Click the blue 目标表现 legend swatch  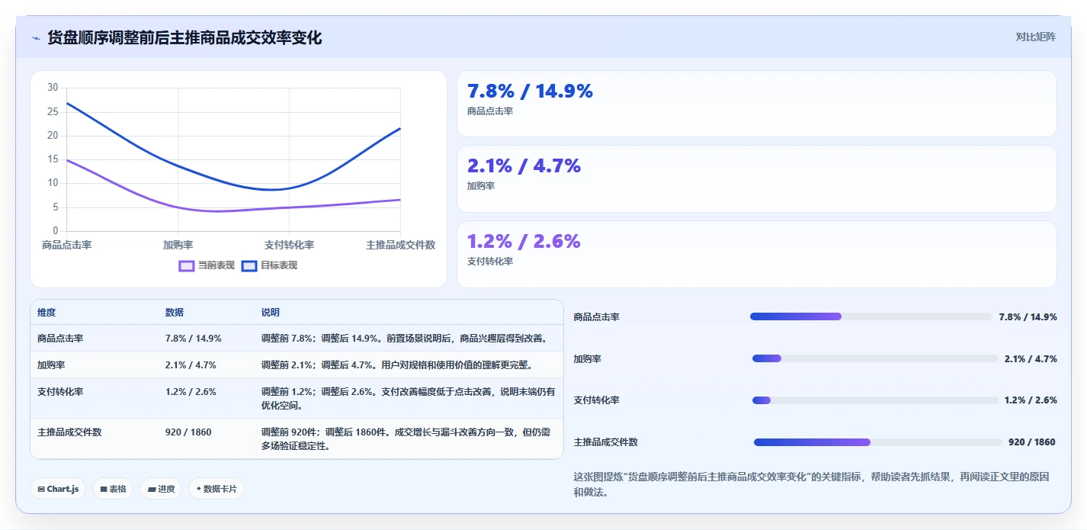(249, 265)
